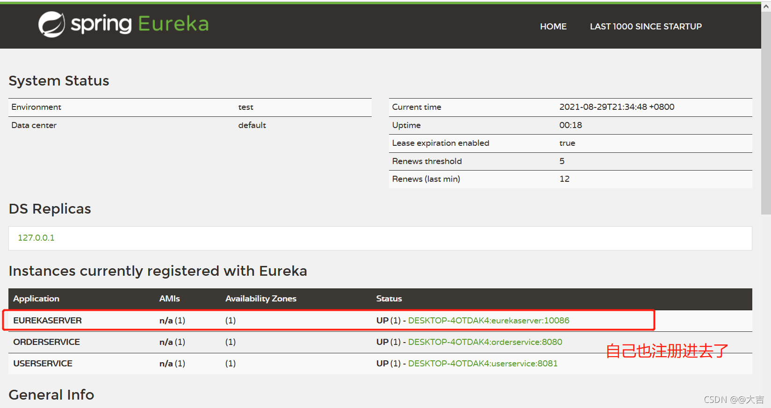Click the vertical scrollbar thumb
This screenshot has height=408, width=771.
[766, 112]
